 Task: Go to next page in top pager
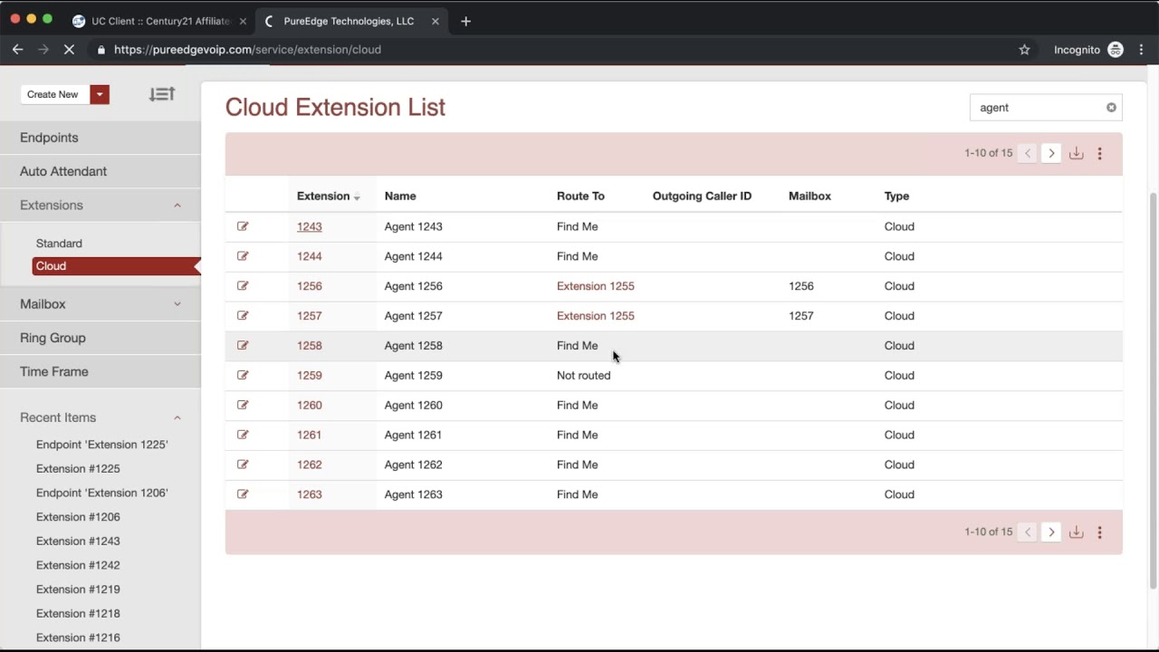coord(1051,153)
